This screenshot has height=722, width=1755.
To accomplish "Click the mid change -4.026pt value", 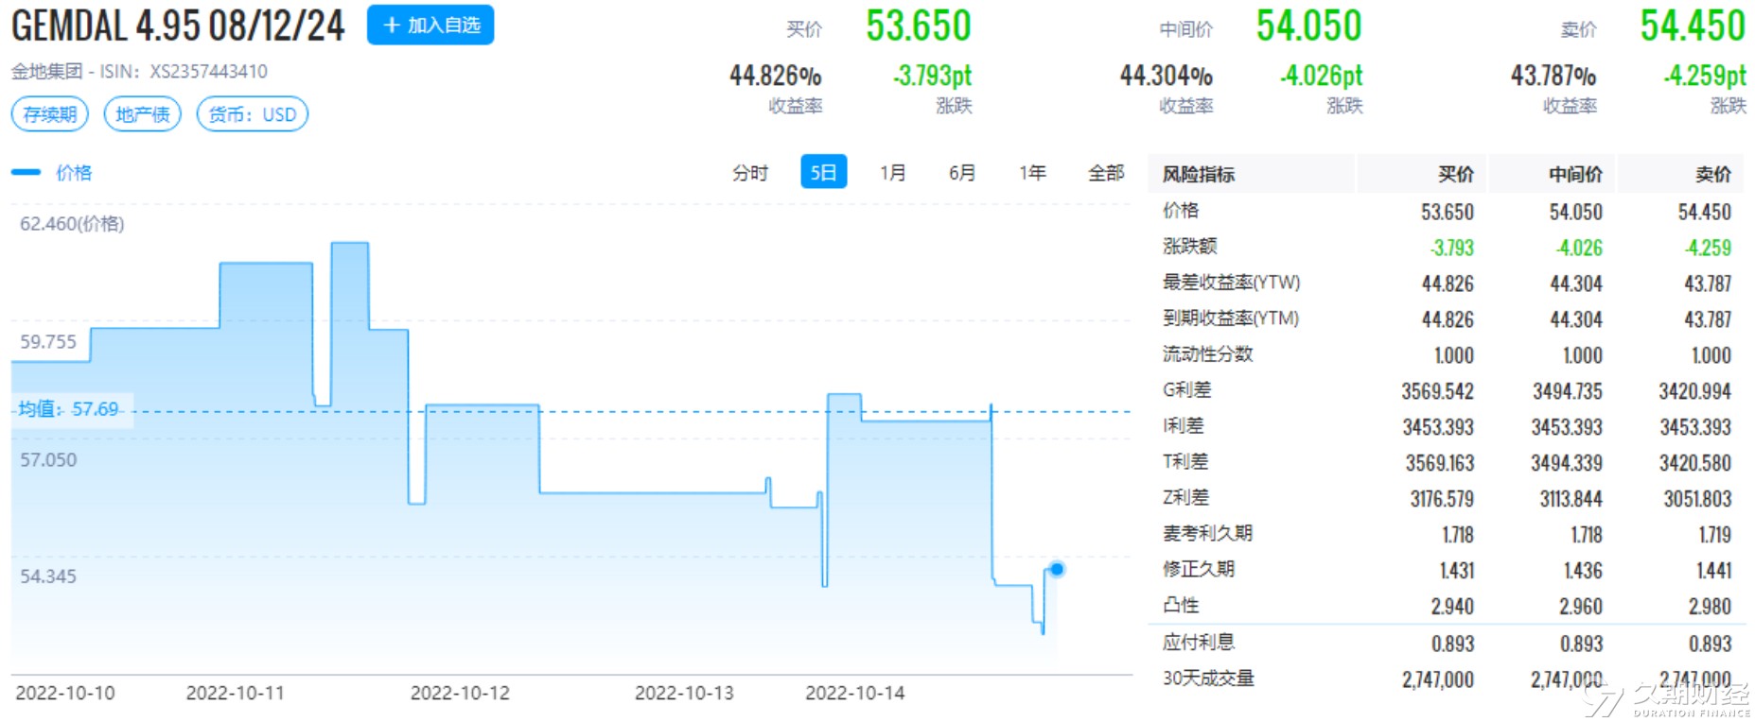I will tap(1321, 76).
